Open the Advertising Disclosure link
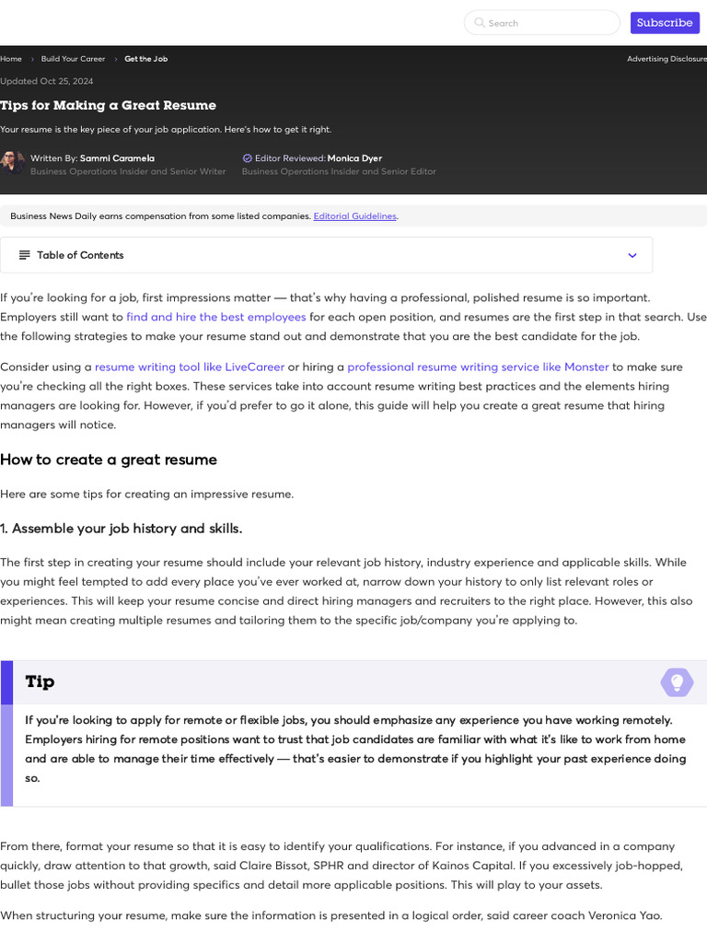Image resolution: width=707 pixels, height=943 pixels. pyautogui.click(x=666, y=59)
